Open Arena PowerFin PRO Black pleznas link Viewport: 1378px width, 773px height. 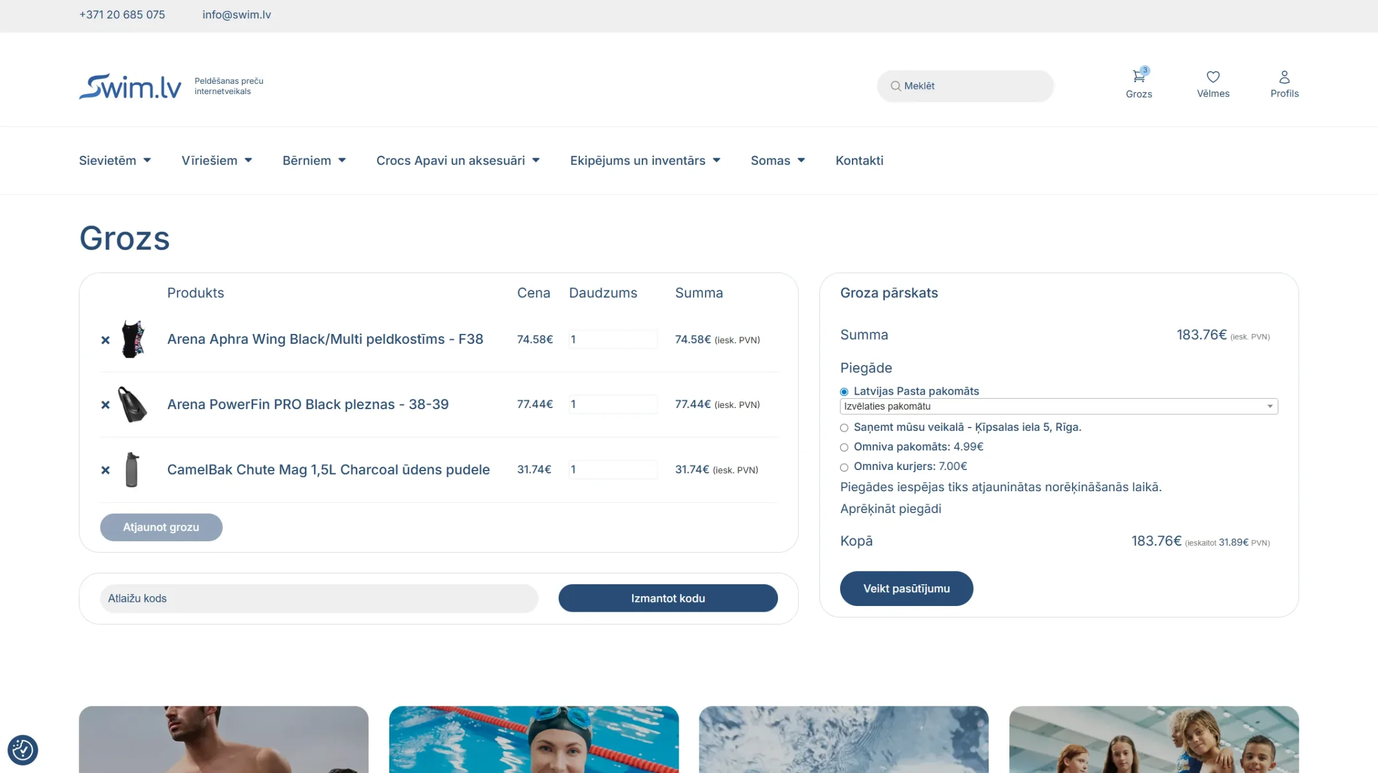tap(308, 404)
